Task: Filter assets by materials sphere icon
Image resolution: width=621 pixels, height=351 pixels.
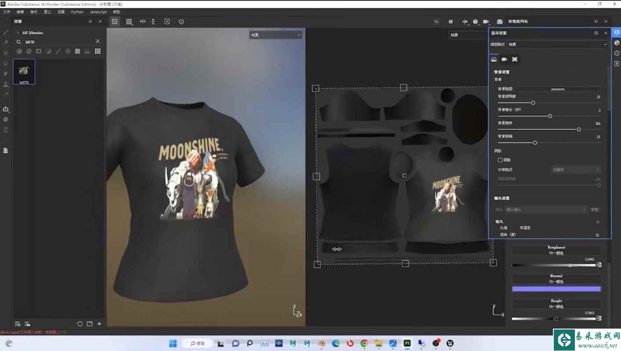Action: pos(19,51)
